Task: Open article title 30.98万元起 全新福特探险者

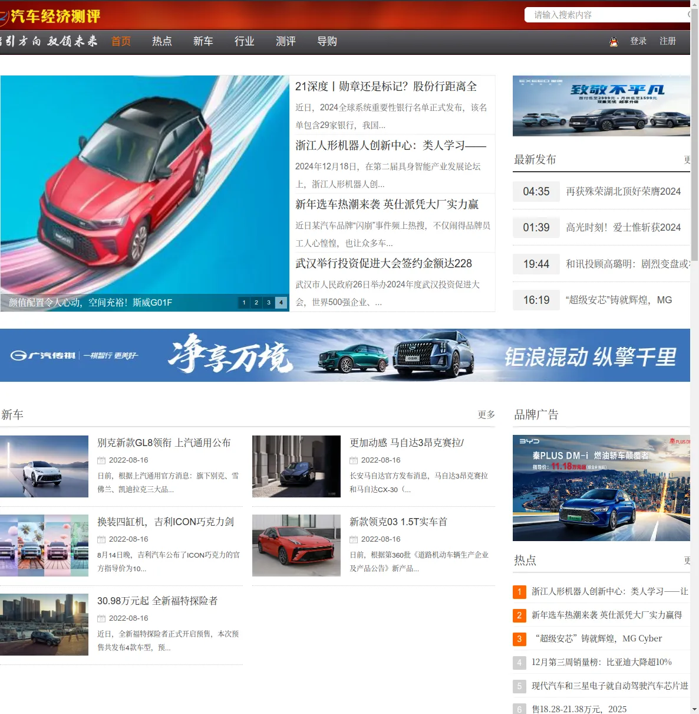Action: point(157,601)
